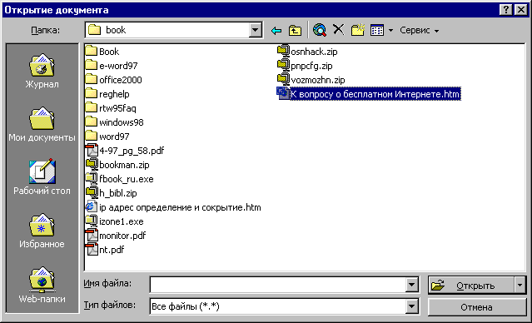Viewport: 532px width, 323px height.
Task: Select the 4-97_pg_58.pdf file icon
Action: [x=92, y=151]
